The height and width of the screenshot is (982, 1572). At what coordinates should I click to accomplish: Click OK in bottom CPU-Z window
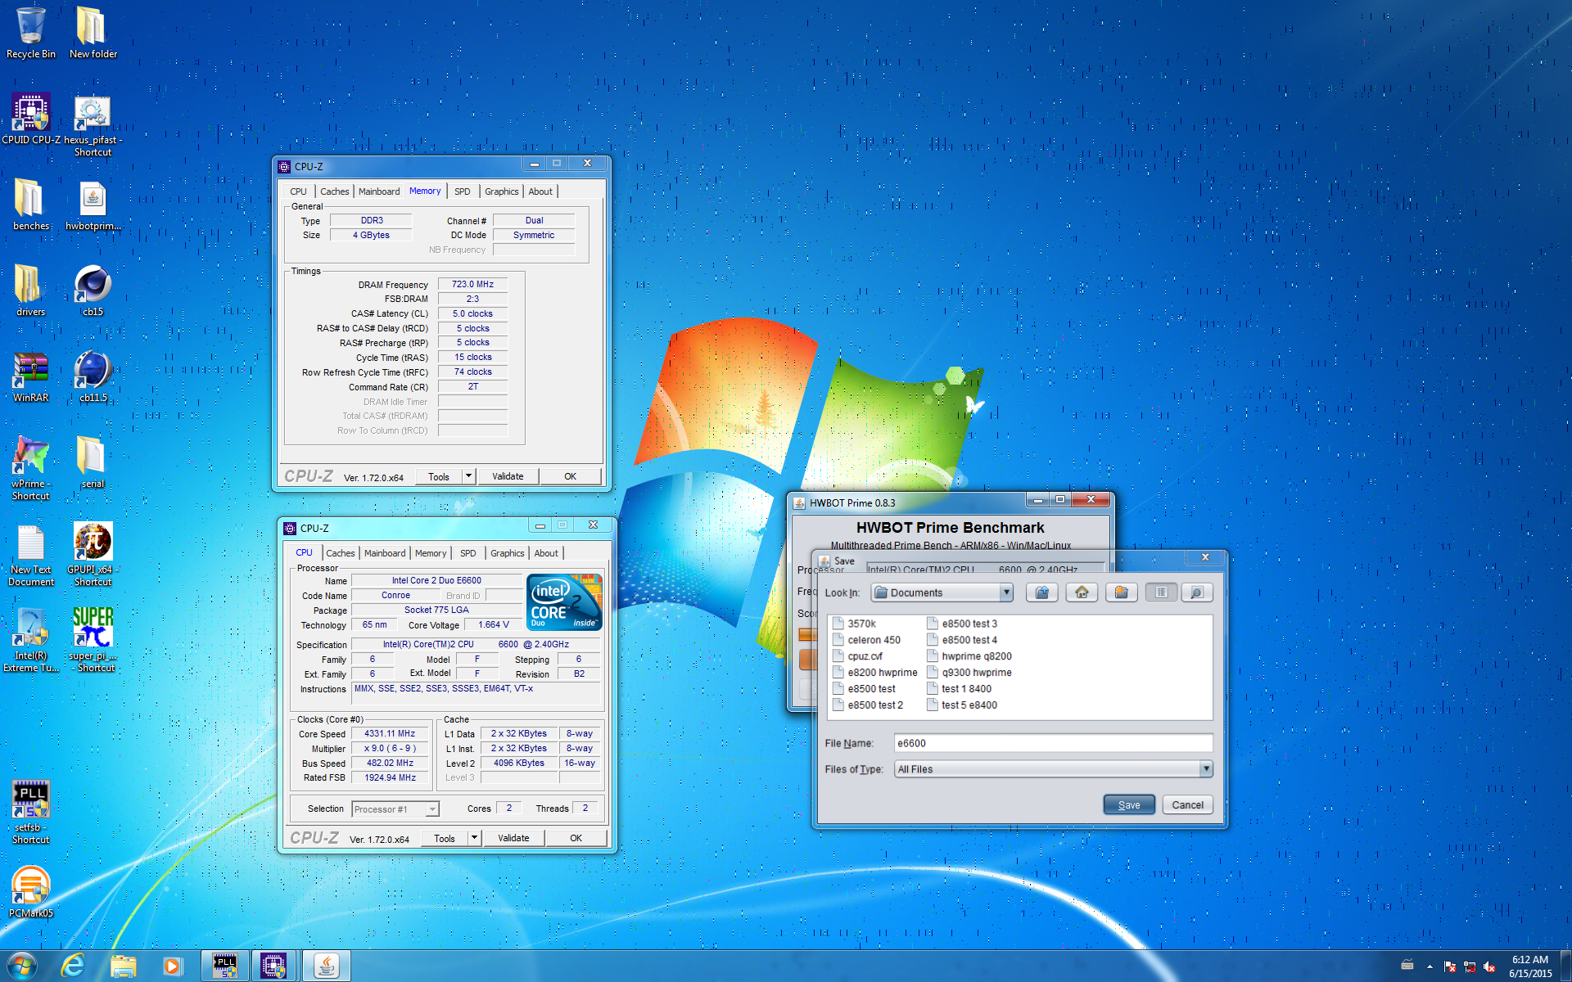(576, 837)
